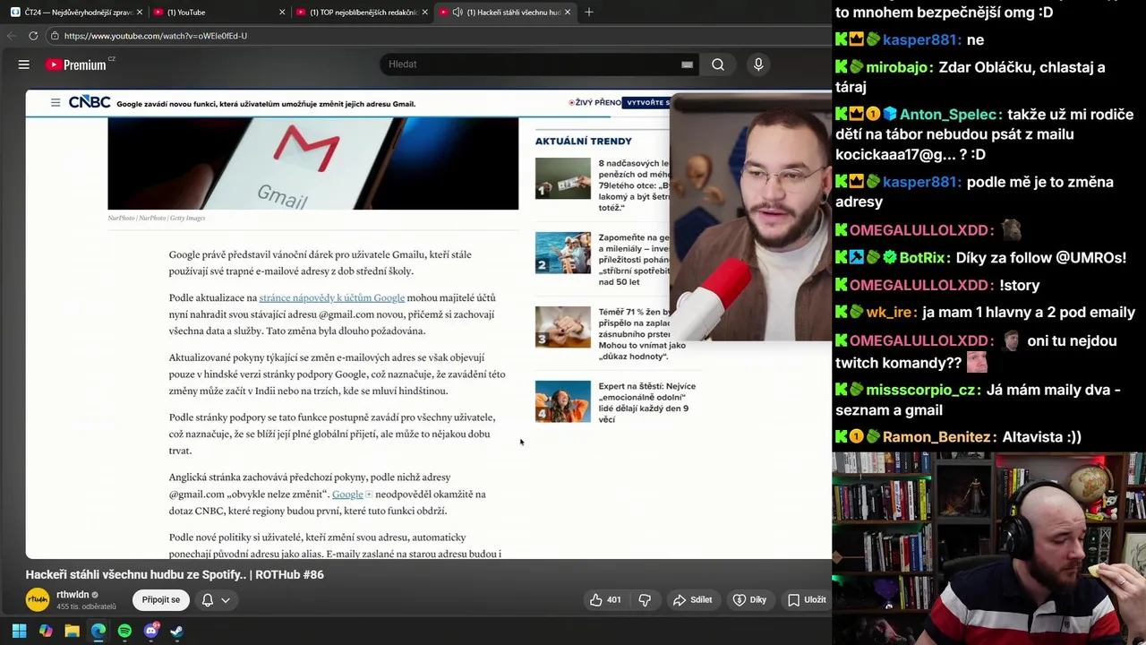The width and height of the screenshot is (1146, 645).
Task: Mute tab via speaker icon on Hackeři tab
Action: (x=458, y=13)
